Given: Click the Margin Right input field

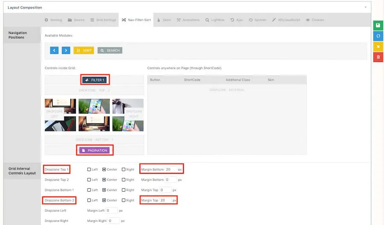Looking at the screenshot, I should (x=114, y=221).
